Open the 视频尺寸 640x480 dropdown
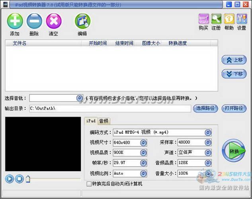This screenshot has height=199, width=252. pyautogui.click(x=143, y=142)
